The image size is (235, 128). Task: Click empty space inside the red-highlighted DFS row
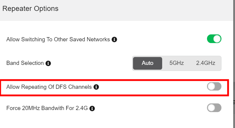tap(153, 87)
